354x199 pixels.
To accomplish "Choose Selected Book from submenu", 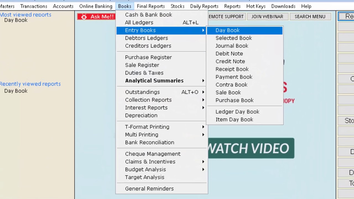I will (245, 38).
